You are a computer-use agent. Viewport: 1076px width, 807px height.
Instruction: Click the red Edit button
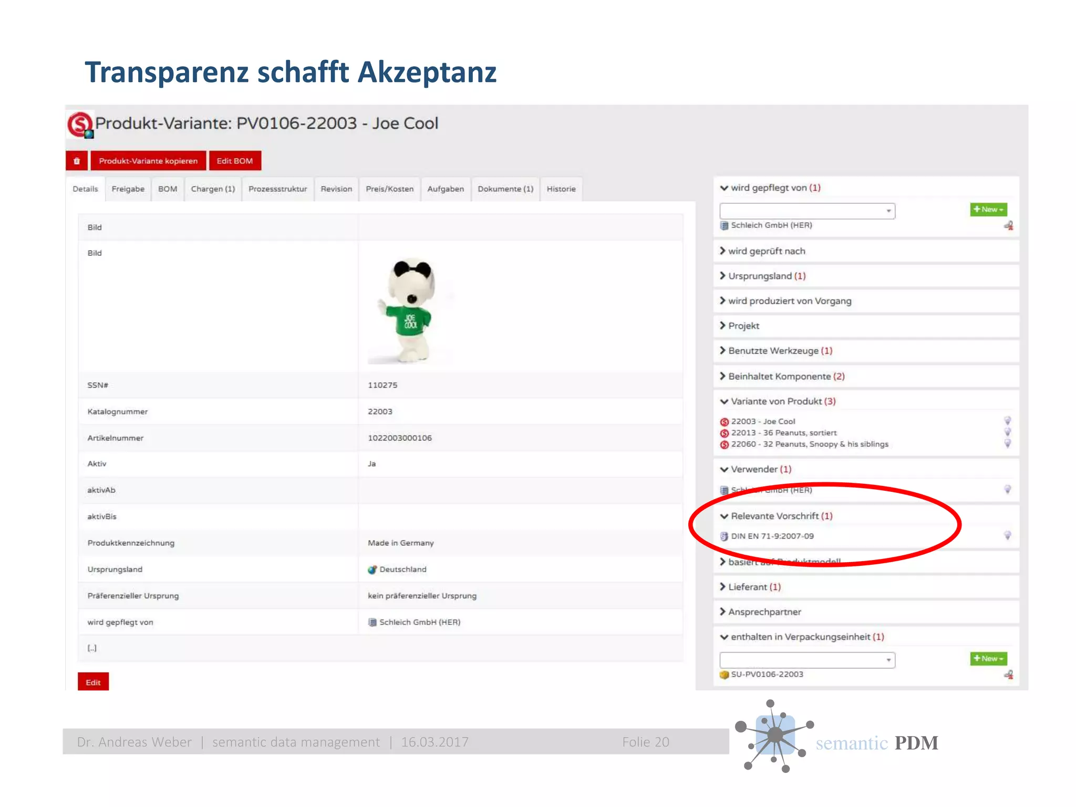(x=93, y=682)
